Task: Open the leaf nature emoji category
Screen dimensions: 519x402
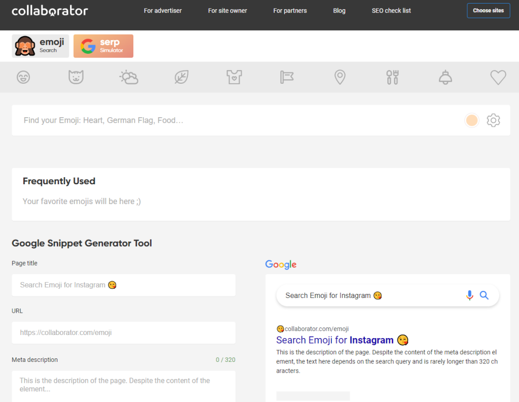Action: [x=181, y=77]
